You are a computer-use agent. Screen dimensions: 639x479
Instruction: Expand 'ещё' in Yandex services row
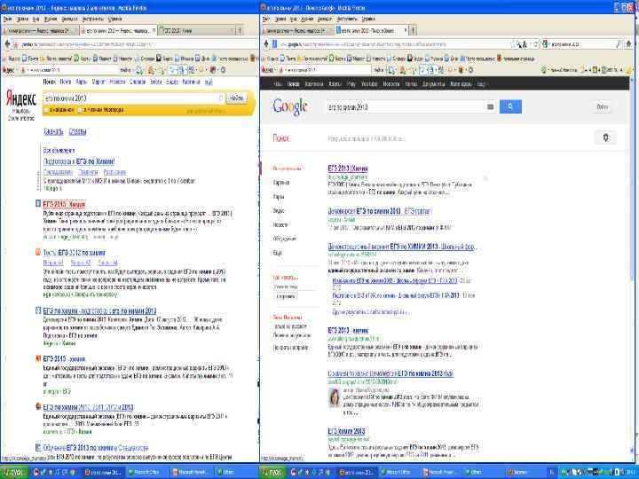pyautogui.click(x=209, y=82)
